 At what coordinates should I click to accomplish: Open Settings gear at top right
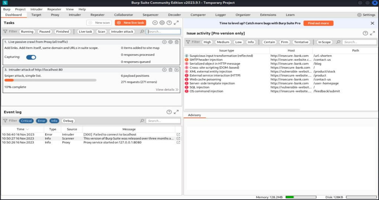coord(360,15)
